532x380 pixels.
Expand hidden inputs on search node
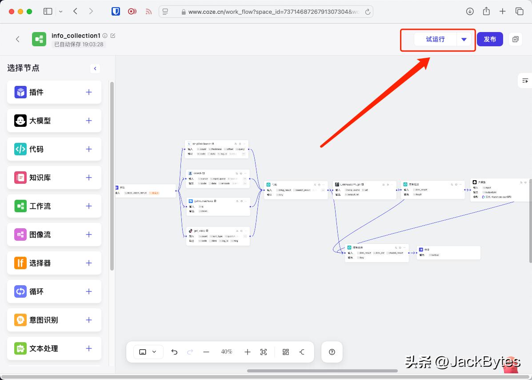pos(244,178)
